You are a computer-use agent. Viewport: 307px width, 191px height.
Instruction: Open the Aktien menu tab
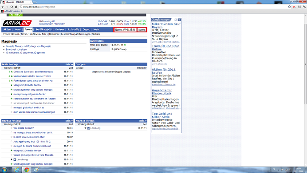coord(7,29)
